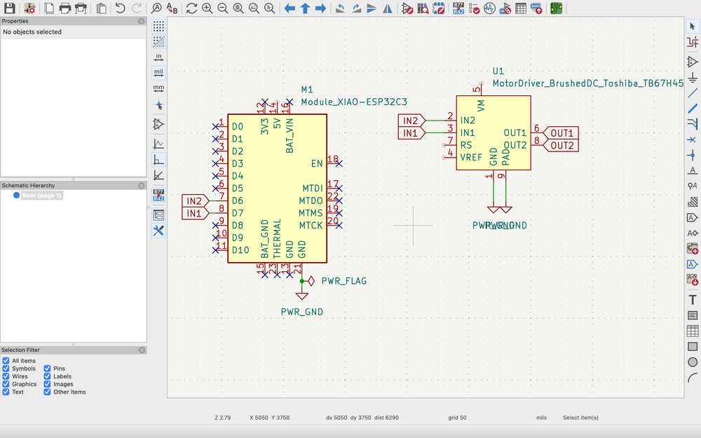Open the Annotate Schematic tool
This screenshot has height=438, width=701.
tap(458, 8)
